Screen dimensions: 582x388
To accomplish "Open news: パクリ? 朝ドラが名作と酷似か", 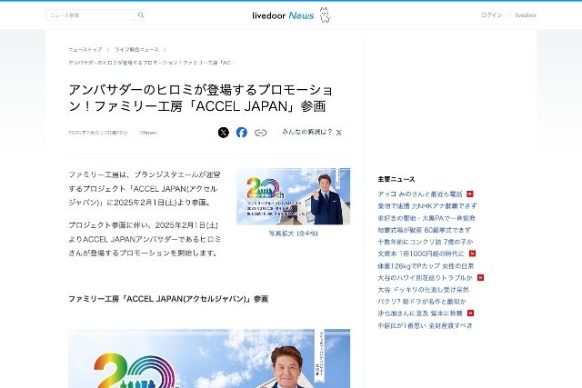I will click(422, 302).
